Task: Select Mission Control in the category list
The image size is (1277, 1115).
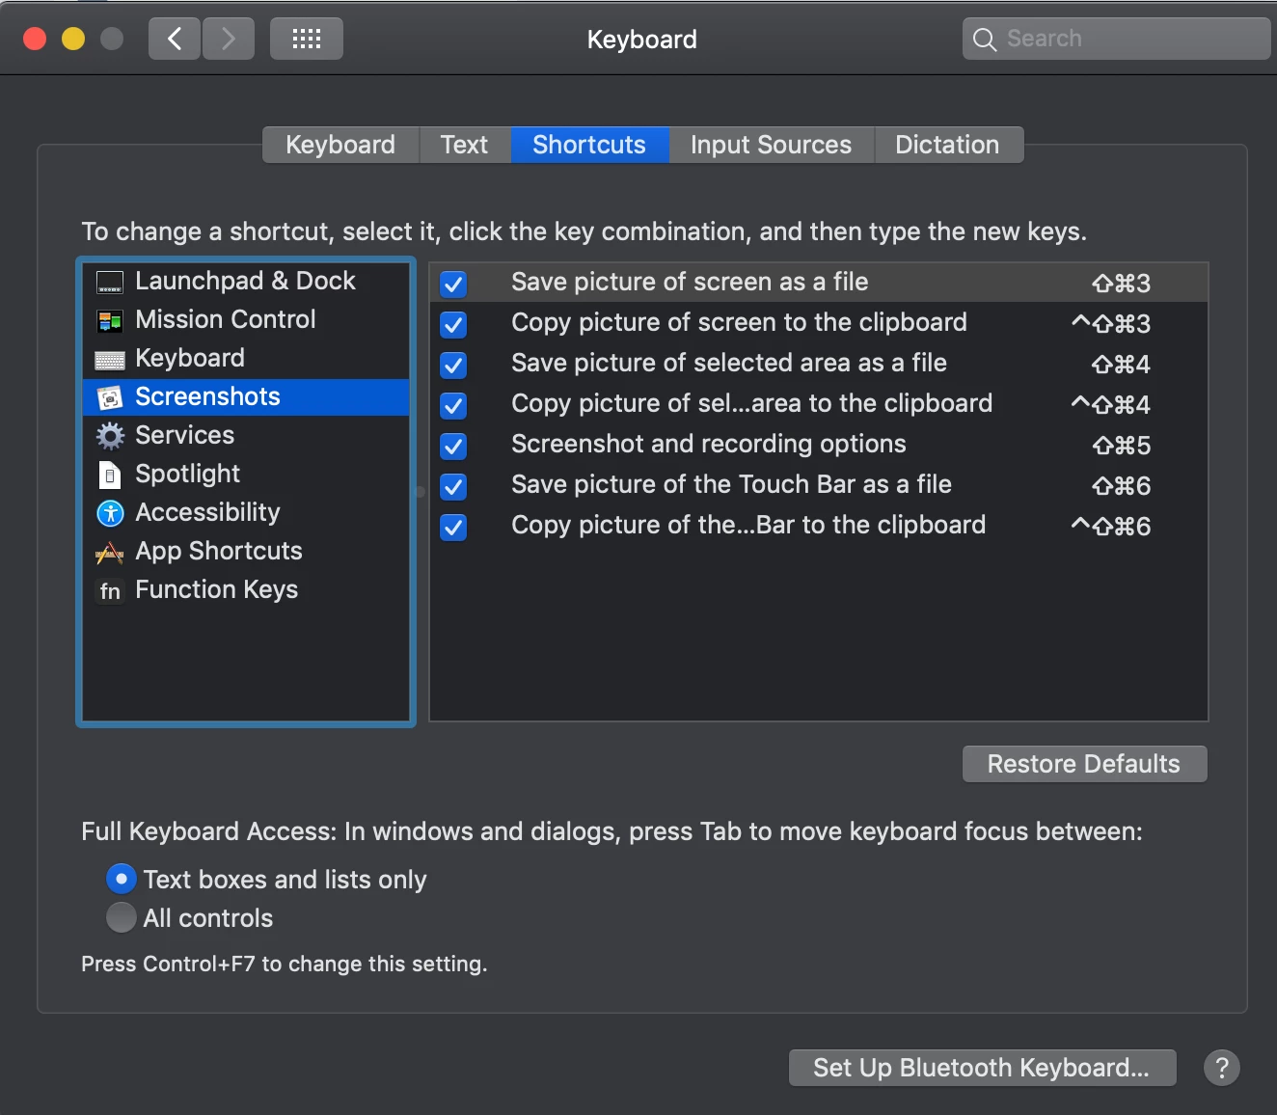Action: [x=246, y=319]
